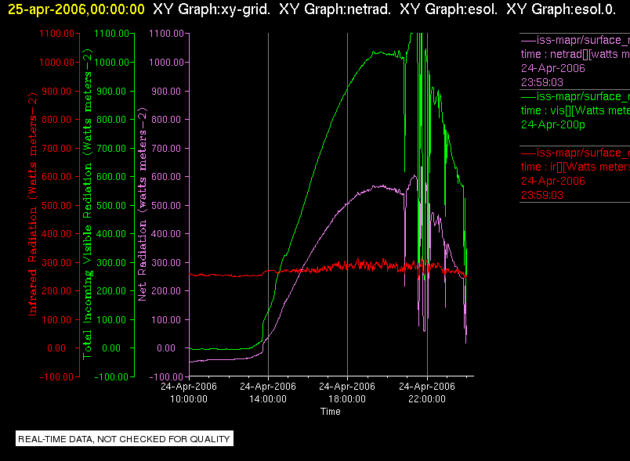Click the title text 'XY Graph:netrad.'
This screenshot has height=461, width=630.
pyautogui.click(x=335, y=9)
